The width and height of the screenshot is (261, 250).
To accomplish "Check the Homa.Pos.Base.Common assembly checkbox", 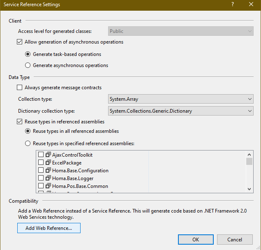I will click(x=41, y=186).
